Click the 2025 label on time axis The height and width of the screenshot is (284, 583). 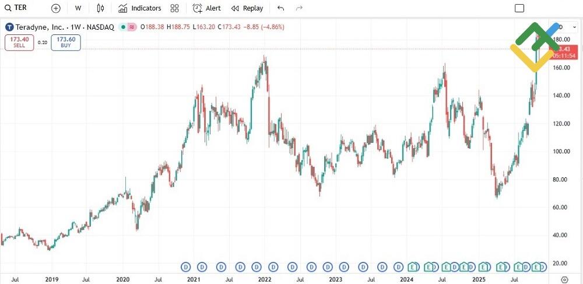click(479, 279)
